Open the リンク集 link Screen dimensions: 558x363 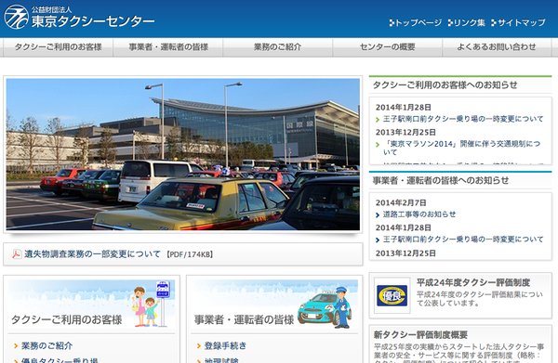[470, 22]
